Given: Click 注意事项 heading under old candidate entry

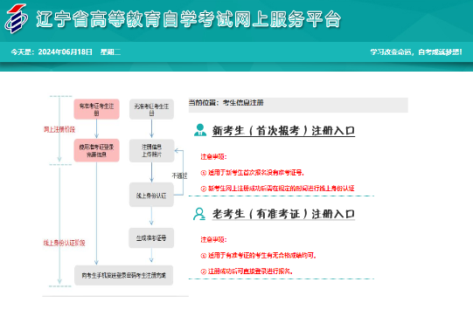Looking at the screenshot, I should click(x=213, y=239).
